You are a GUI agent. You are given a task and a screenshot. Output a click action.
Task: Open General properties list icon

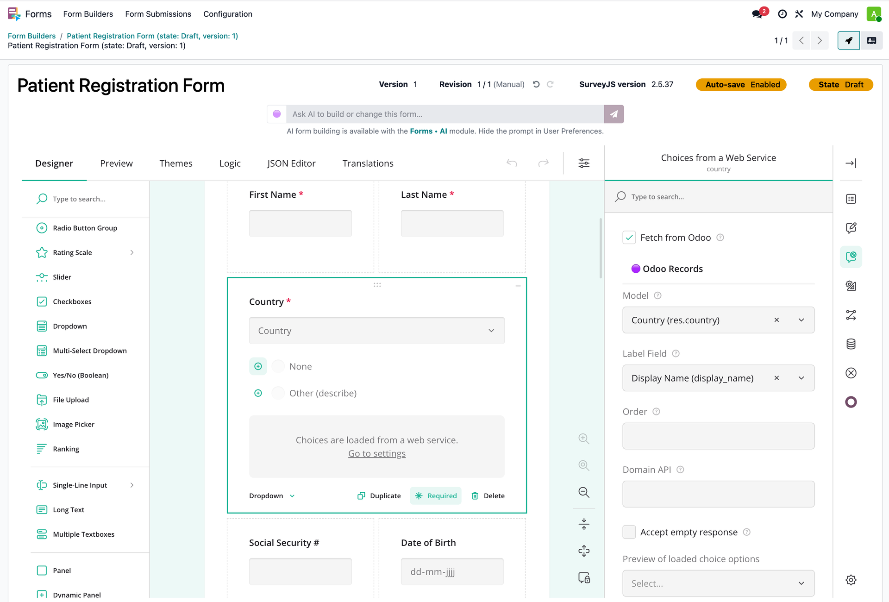click(x=851, y=199)
